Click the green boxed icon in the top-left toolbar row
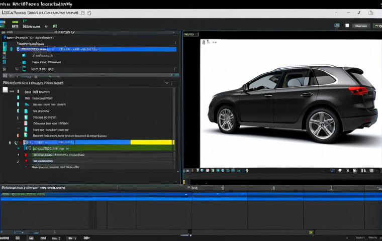The height and width of the screenshot is (241, 382). [x=55, y=26]
